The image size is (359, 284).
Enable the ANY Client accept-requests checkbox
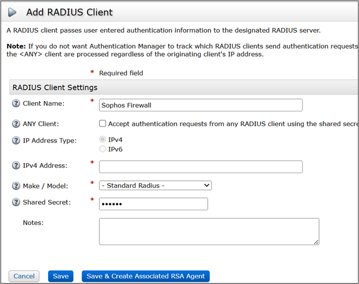(103, 124)
